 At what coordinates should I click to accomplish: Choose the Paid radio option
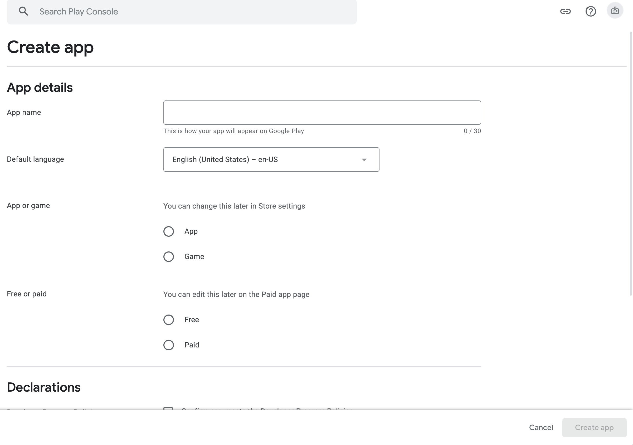click(x=168, y=345)
